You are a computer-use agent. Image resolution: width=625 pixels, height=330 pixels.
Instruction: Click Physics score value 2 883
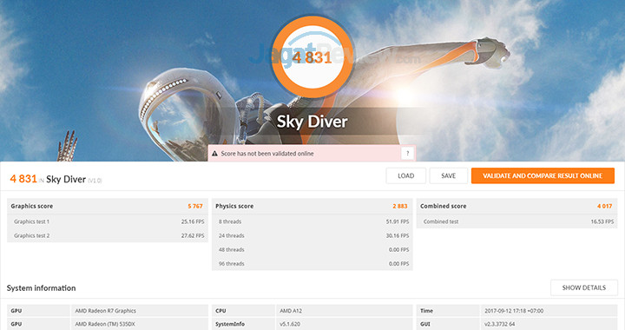pyautogui.click(x=400, y=206)
